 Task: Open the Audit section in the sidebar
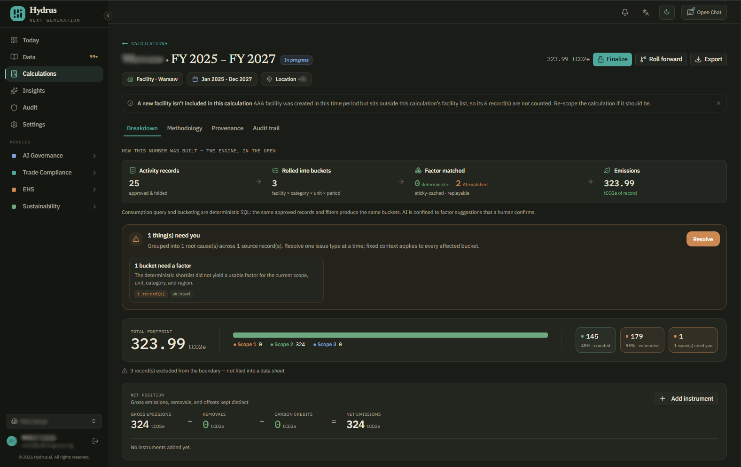(x=54, y=108)
